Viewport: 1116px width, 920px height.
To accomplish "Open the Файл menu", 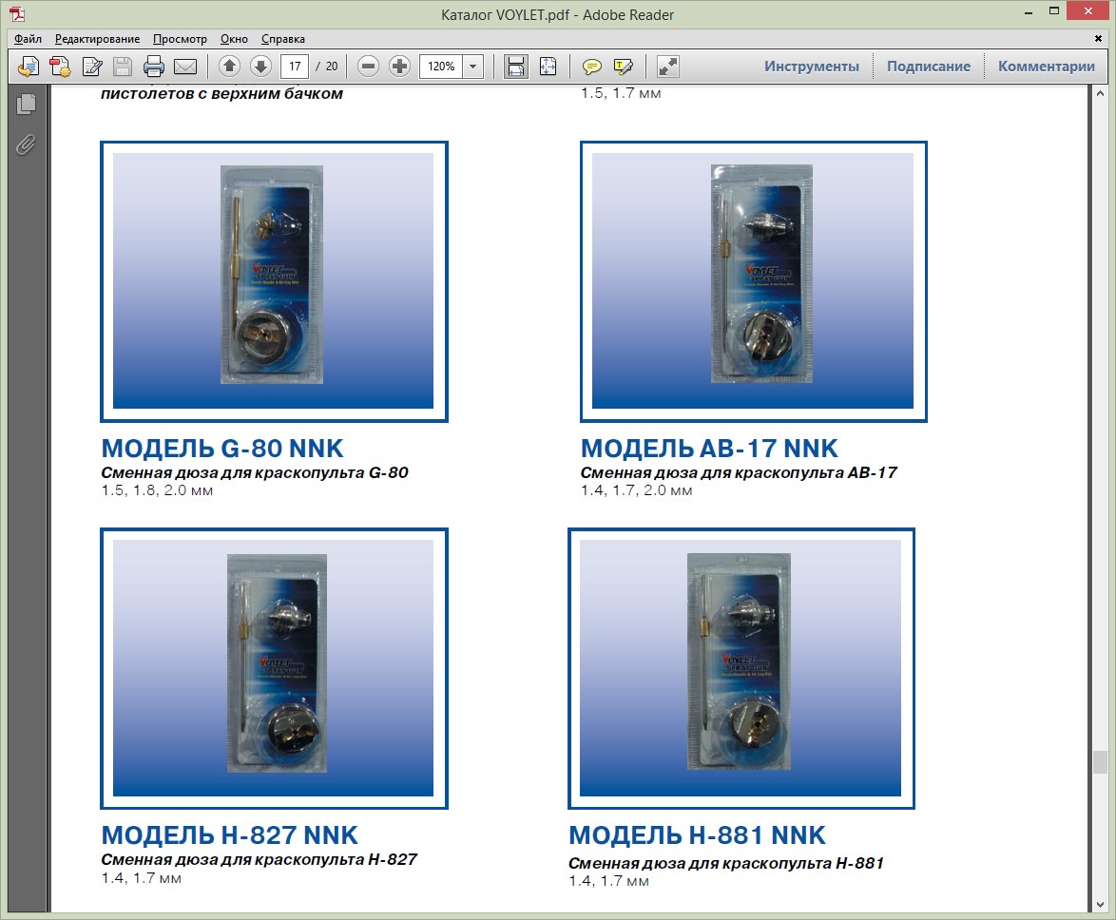I will (x=29, y=39).
